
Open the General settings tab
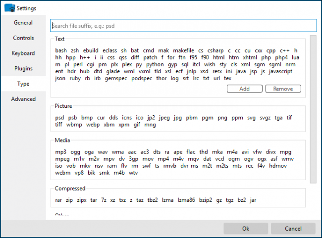click(23, 23)
